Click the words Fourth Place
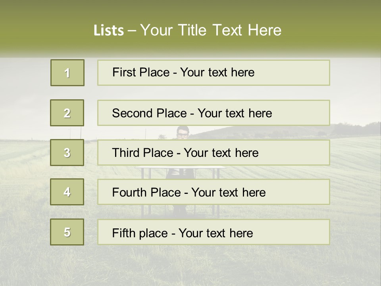Screen dimensions: 381x286 point(146,192)
